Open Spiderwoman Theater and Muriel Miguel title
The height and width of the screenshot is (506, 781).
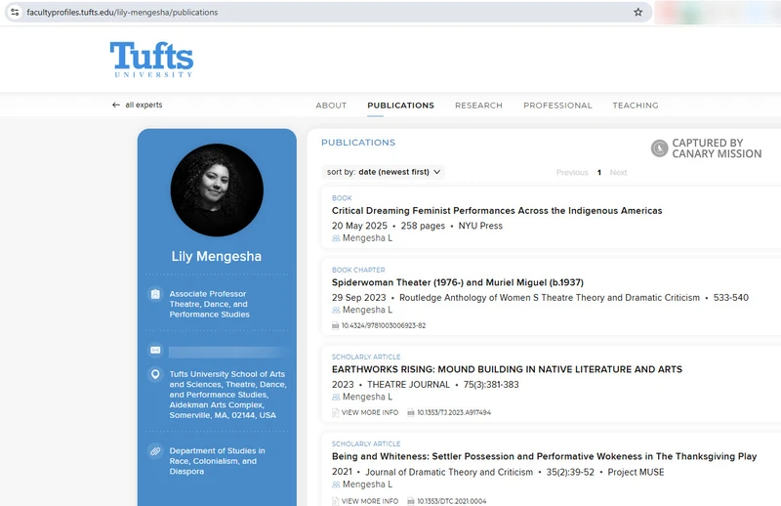(x=458, y=282)
